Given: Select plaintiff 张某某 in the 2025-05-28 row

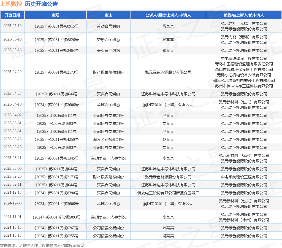Looking at the screenshot, I should point(168,51).
